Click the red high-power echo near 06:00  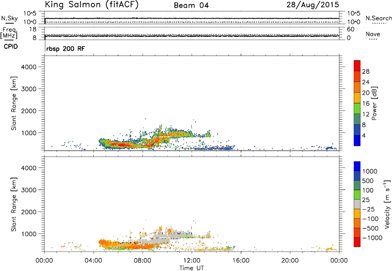[121, 144]
